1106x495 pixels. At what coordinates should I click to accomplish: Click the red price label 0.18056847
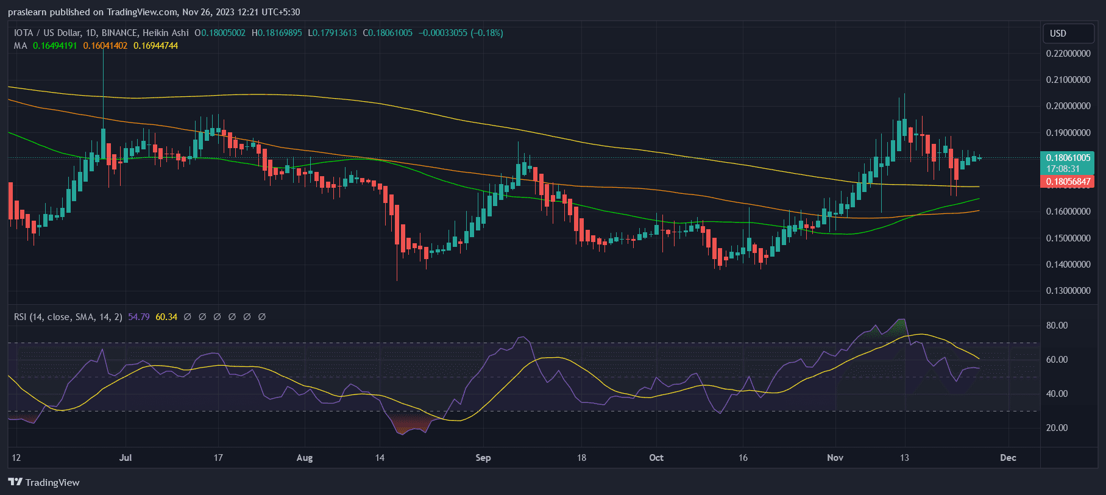[1068, 182]
